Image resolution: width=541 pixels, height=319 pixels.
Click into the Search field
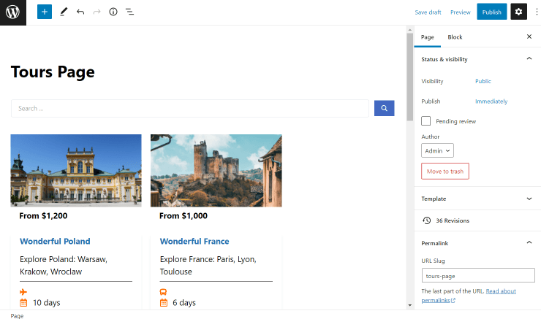tap(190, 109)
